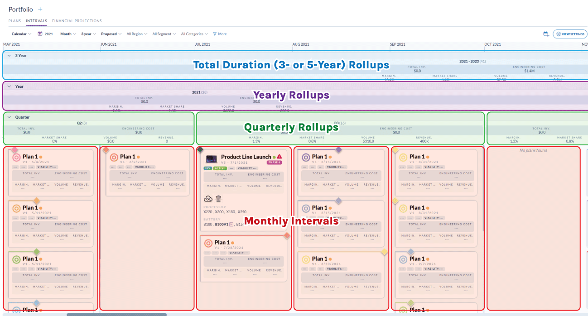
Task: Open the All Region filter dropdown
Action: click(x=137, y=34)
